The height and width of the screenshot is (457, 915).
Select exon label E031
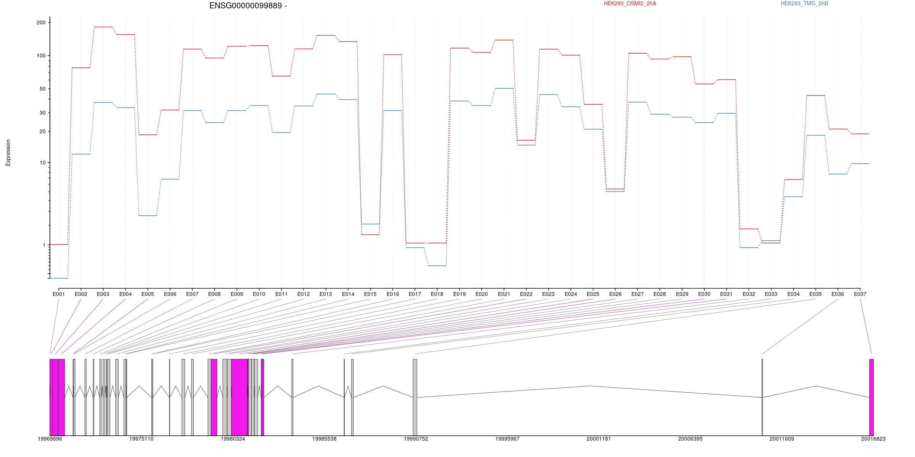click(x=727, y=294)
